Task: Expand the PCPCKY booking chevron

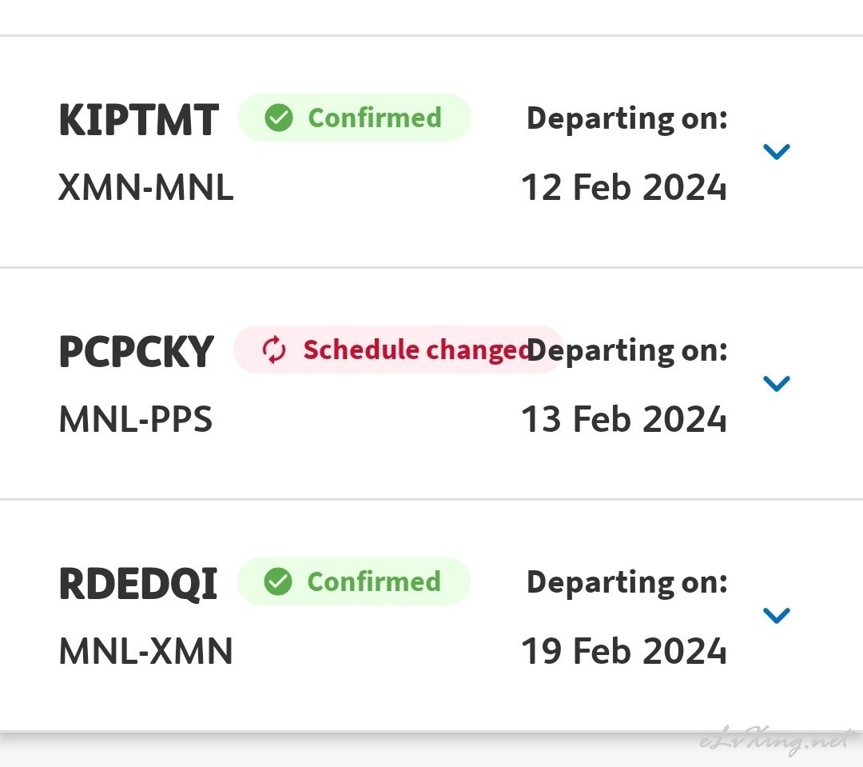Action: click(777, 384)
